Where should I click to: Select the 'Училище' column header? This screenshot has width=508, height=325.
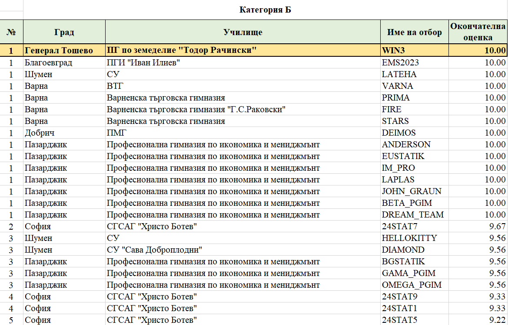242,32
